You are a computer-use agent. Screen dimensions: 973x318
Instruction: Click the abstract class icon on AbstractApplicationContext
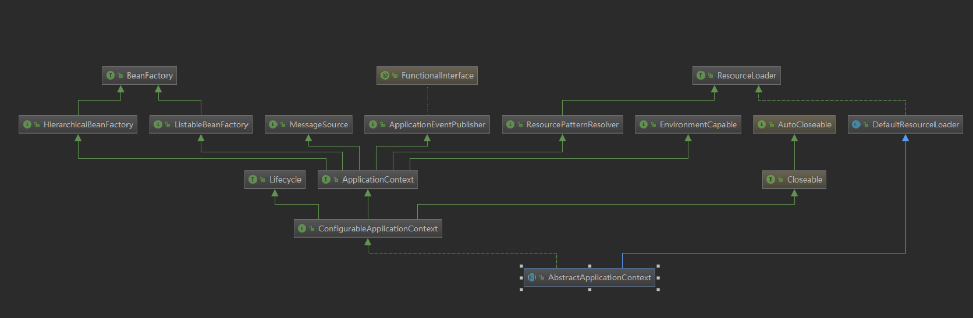tap(532, 277)
